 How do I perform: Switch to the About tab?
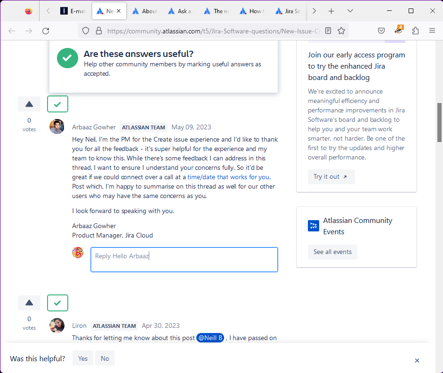click(x=145, y=11)
